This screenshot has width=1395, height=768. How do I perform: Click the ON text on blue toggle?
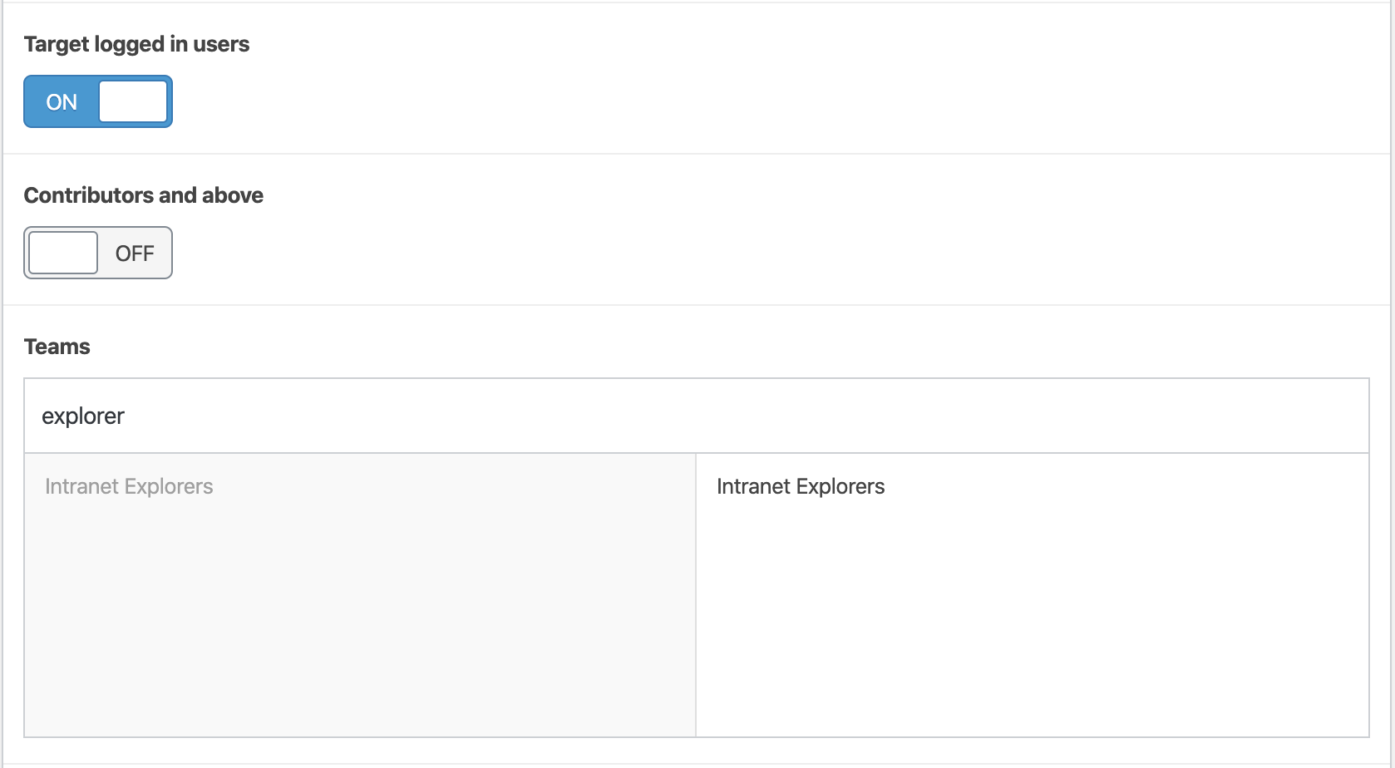pyautogui.click(x=62, y=102)
